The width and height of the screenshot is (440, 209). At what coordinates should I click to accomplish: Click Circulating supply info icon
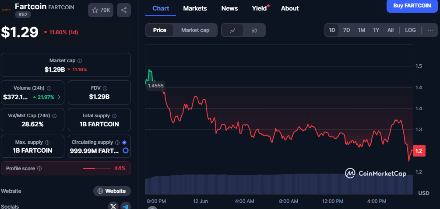[x=117, y=143]
